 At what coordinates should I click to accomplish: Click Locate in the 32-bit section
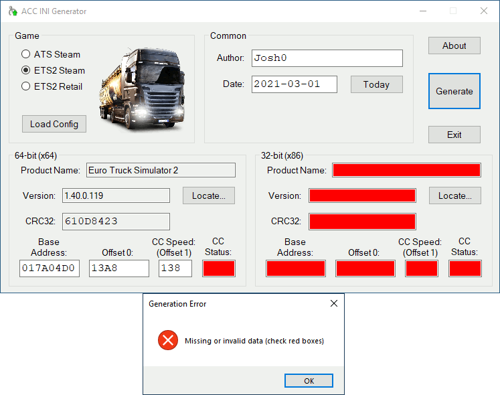pyautogui.click(x=455, y=195)
